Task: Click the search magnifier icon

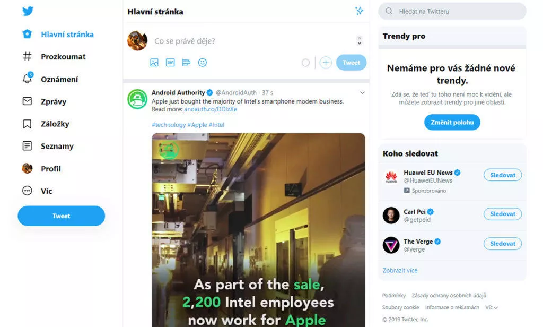Action: tap(389, 11)
